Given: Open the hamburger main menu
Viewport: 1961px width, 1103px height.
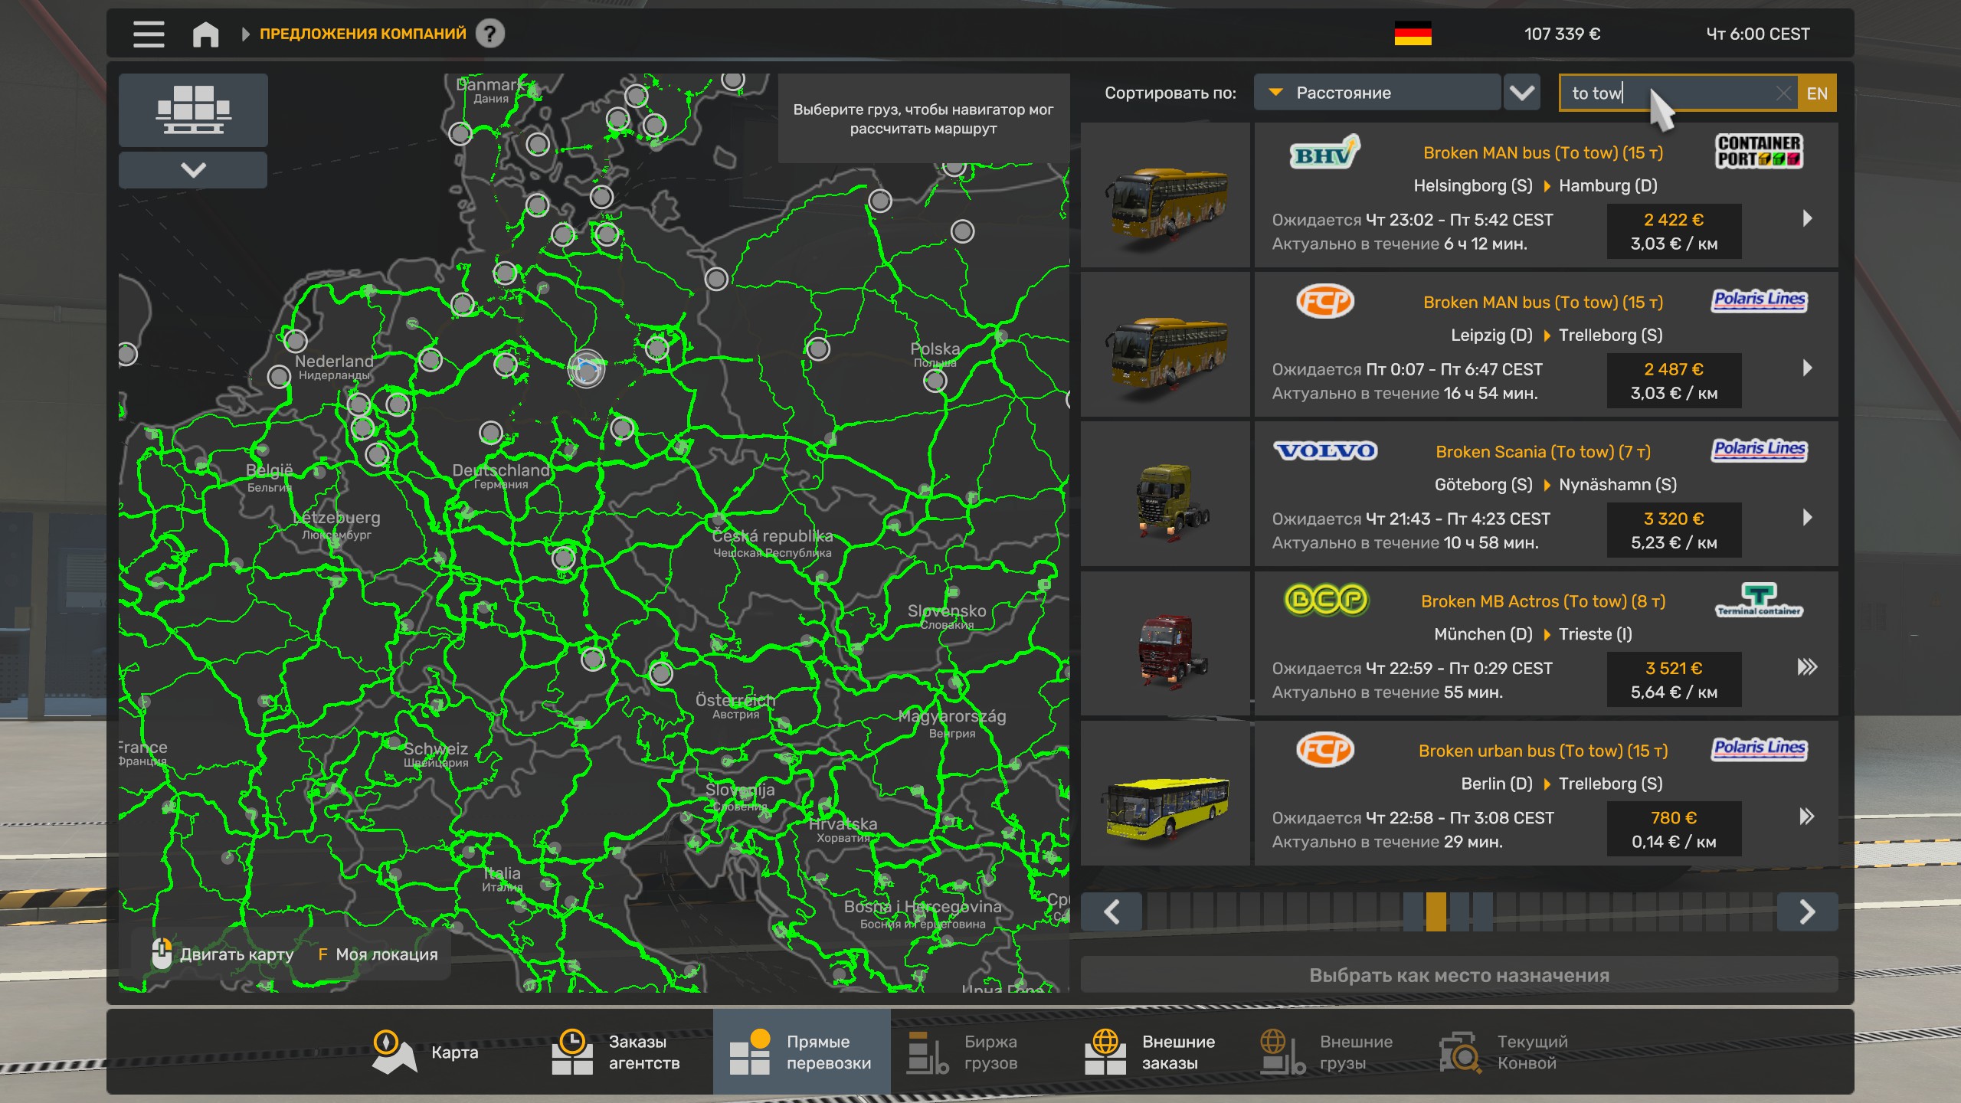Looking at the screenshot, I should tap(149, 34).
